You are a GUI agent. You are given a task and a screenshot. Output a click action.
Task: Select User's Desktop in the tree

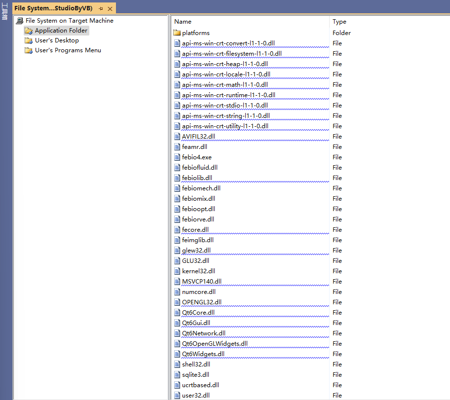[x=57, y=40]
